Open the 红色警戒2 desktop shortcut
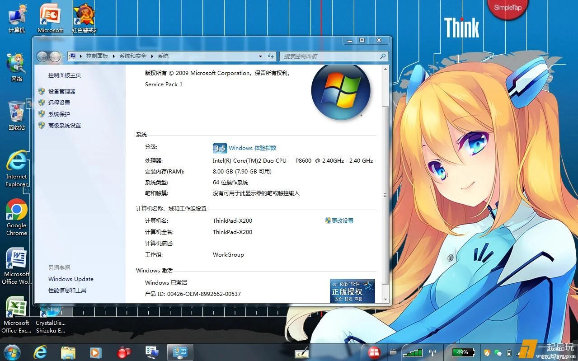This screenshot has width=578, height=361. (84, 19)
